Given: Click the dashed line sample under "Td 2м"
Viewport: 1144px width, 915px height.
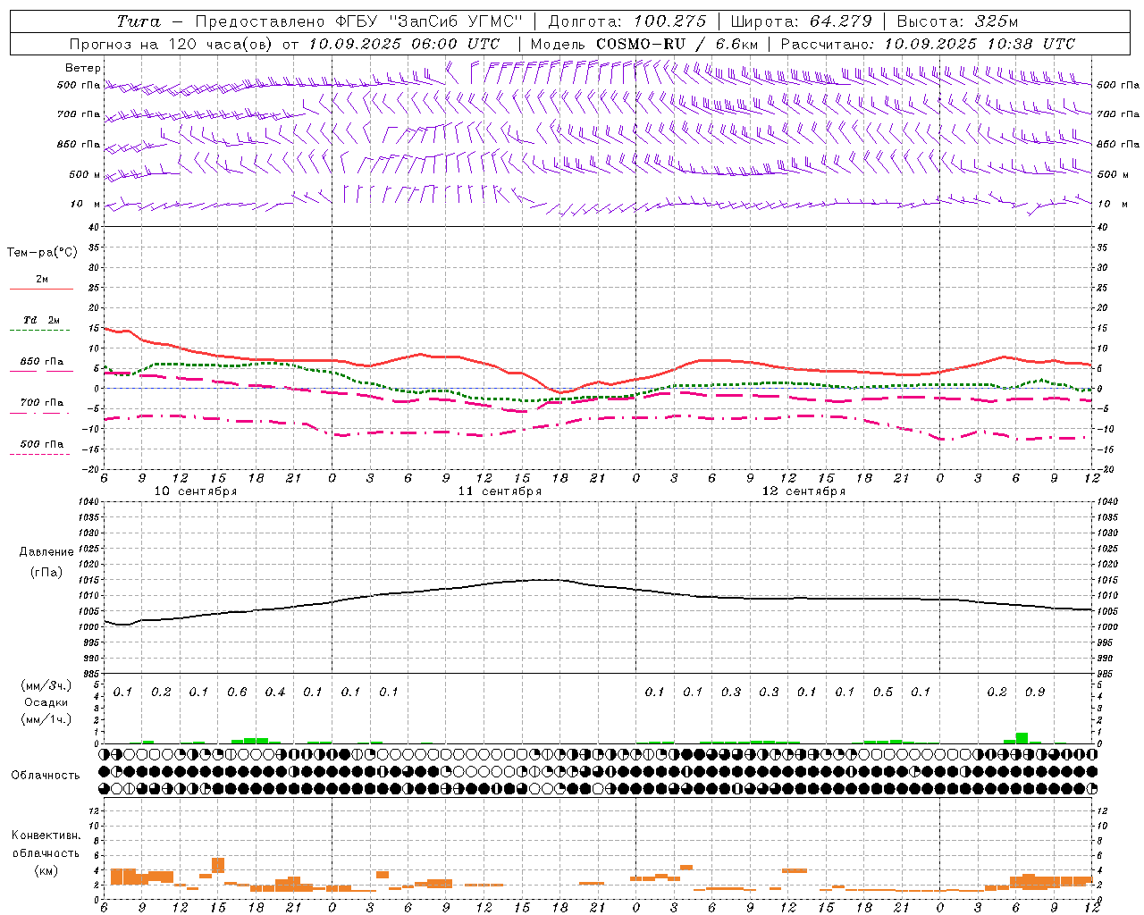Looking at the screenshot, I should [42, 331].
